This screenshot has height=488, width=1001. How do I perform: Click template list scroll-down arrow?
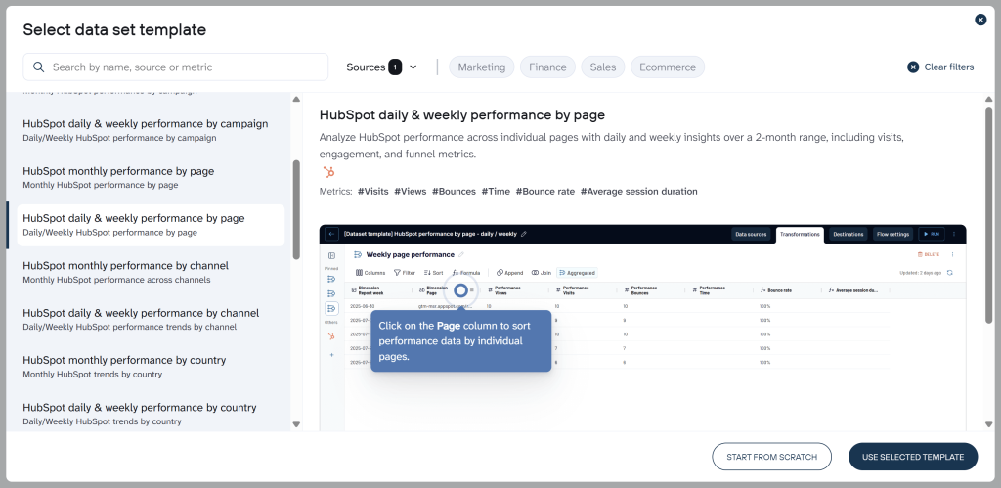[296, 424]
